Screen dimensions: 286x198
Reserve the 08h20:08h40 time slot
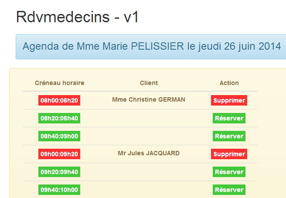click(x=229, y=118)
